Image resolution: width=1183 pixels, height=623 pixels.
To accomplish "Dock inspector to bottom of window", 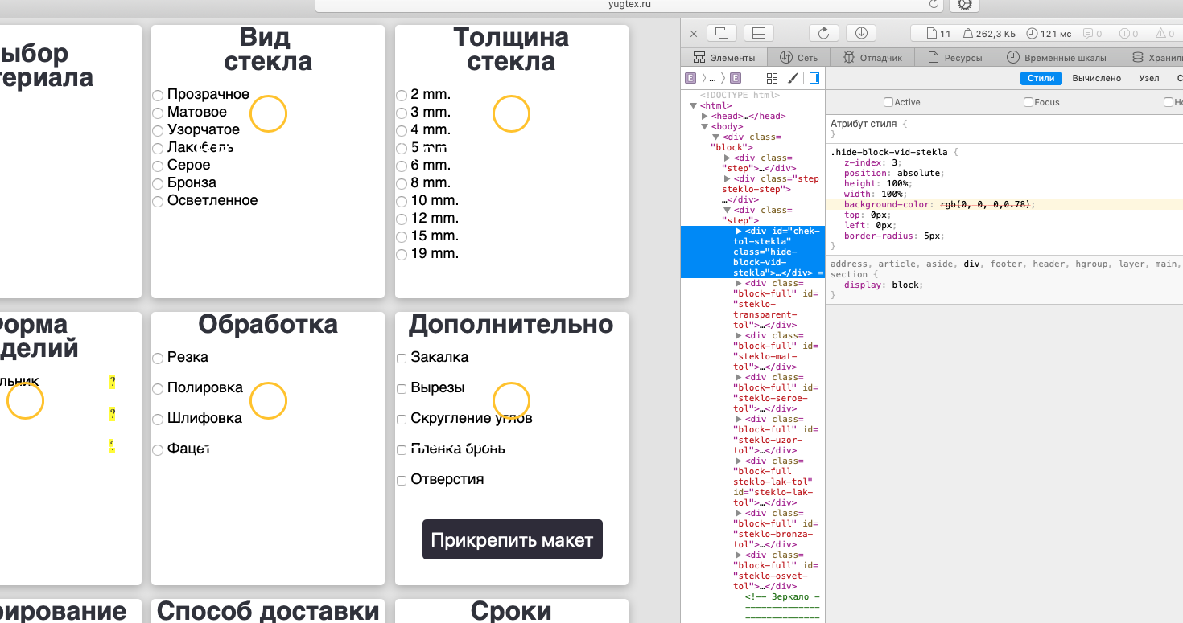I will pyautogui.click(x=758, y=33).
